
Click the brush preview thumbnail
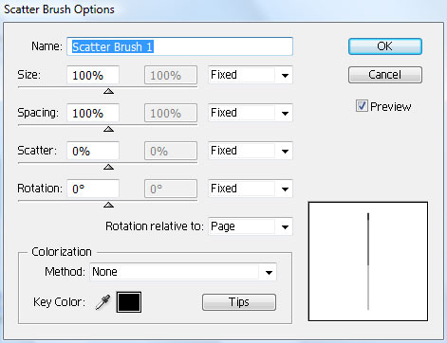[x=368, y=262]
